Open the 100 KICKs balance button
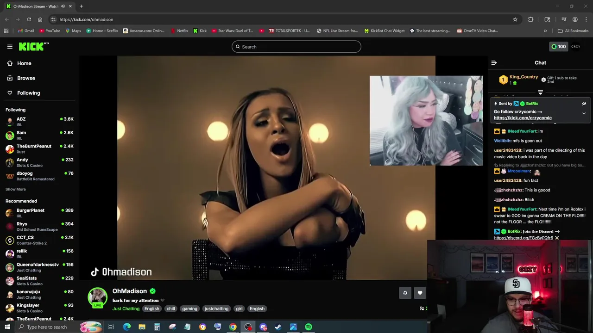Image resolution: width=593 pixels, height=333 pixels. click(x=558, y=47)
